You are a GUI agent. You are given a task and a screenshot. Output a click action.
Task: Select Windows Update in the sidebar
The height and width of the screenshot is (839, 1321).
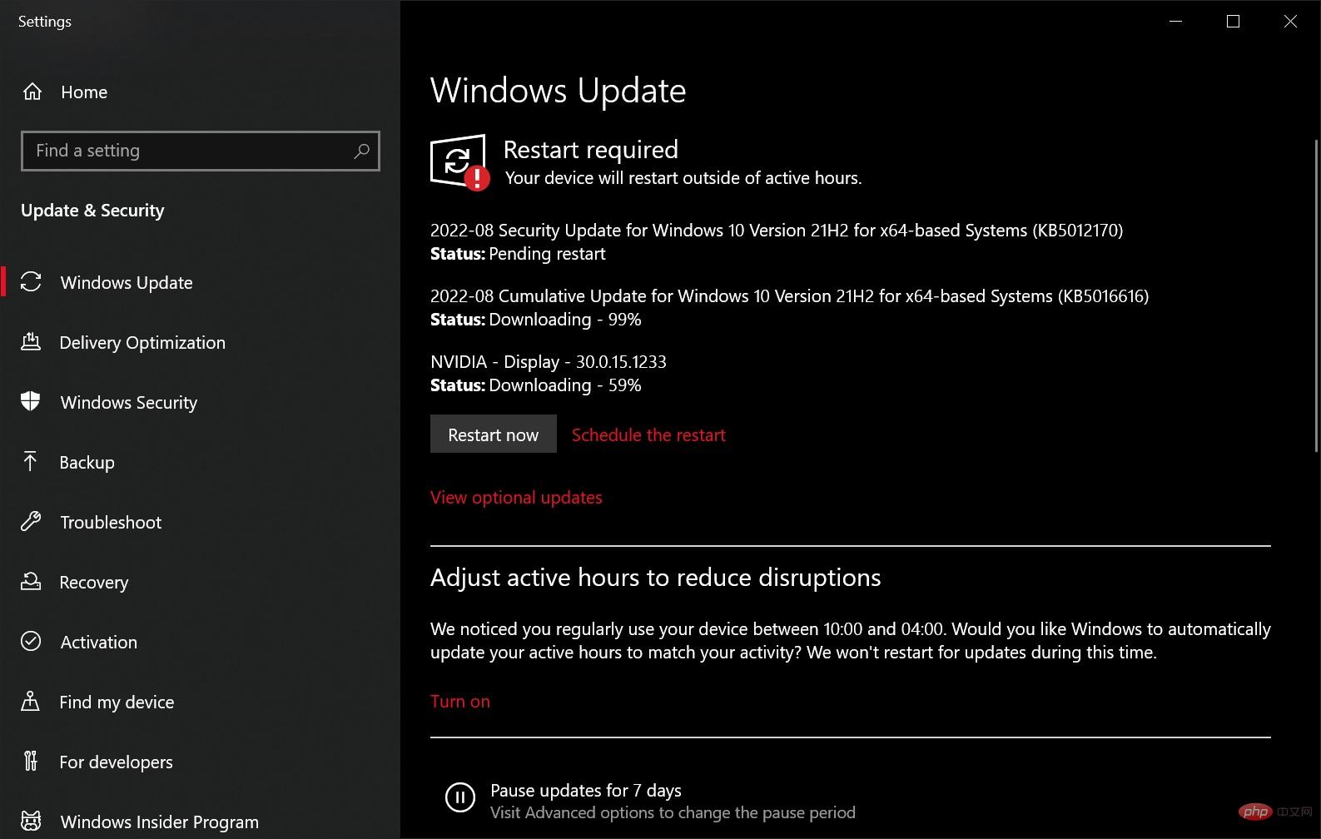tap(127, 283)
